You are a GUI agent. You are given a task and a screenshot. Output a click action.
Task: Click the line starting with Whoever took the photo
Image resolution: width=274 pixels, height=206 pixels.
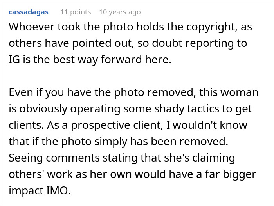[130, 27]
